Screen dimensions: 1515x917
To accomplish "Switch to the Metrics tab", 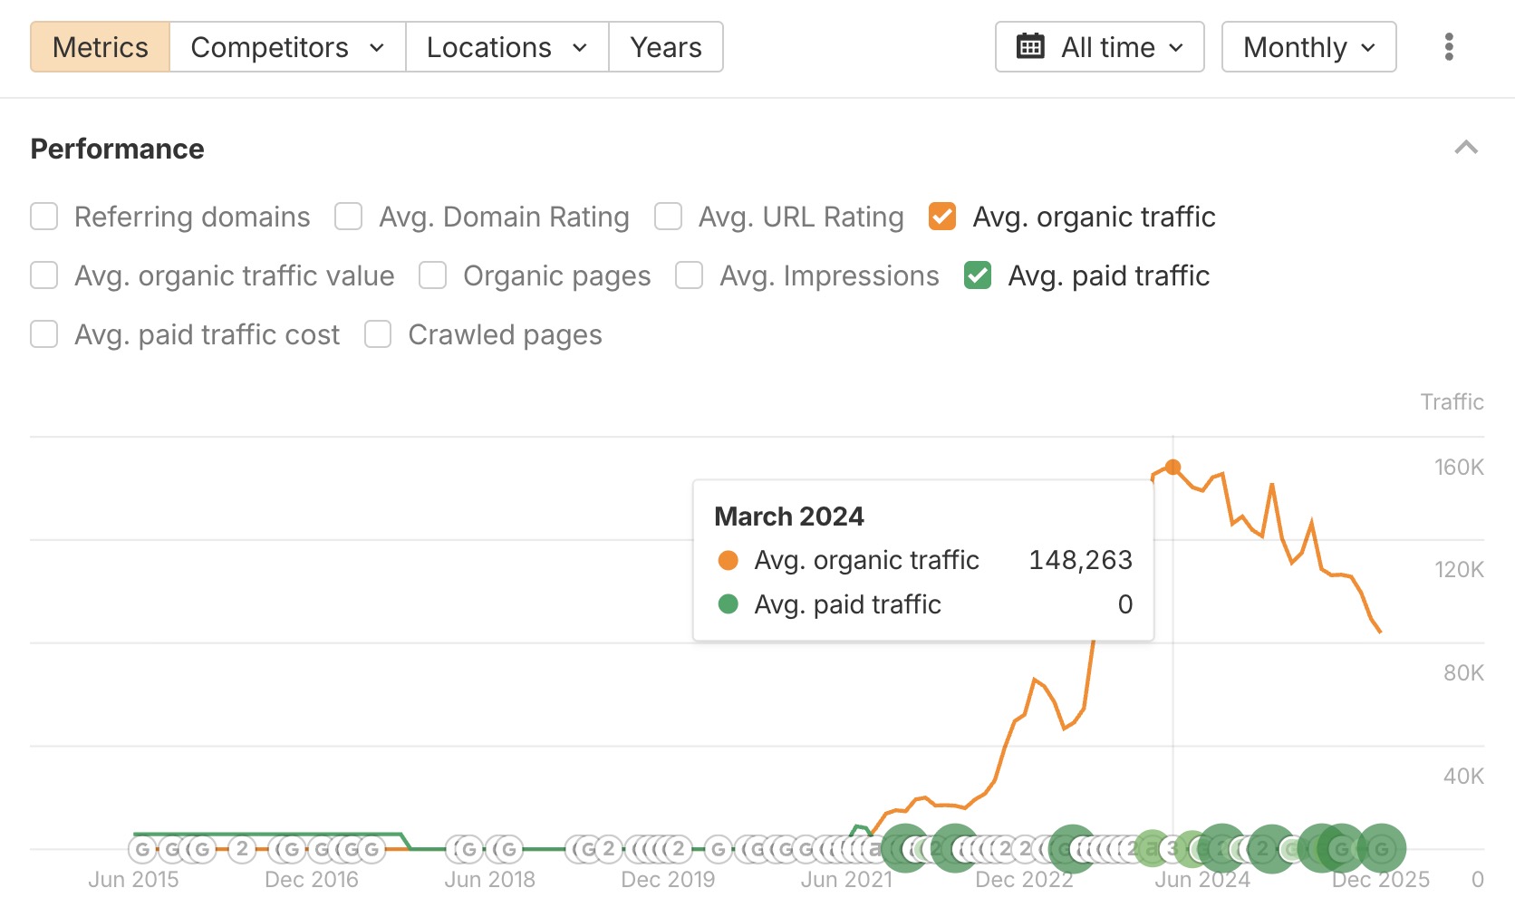I will 100,47.
